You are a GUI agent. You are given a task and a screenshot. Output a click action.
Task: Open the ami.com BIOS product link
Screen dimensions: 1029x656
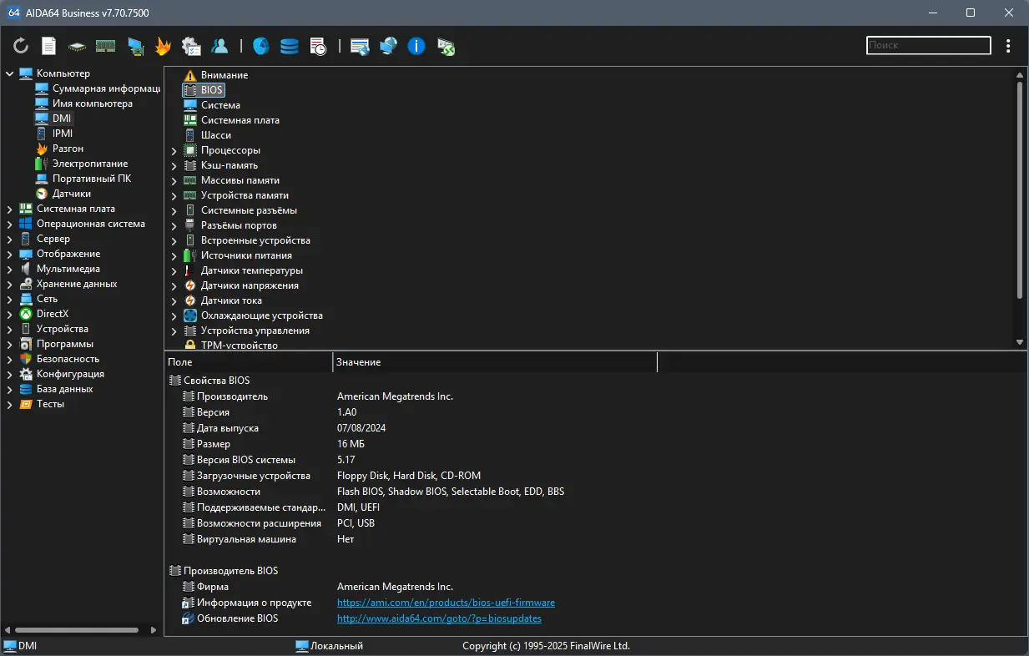(x=446, y=603)
